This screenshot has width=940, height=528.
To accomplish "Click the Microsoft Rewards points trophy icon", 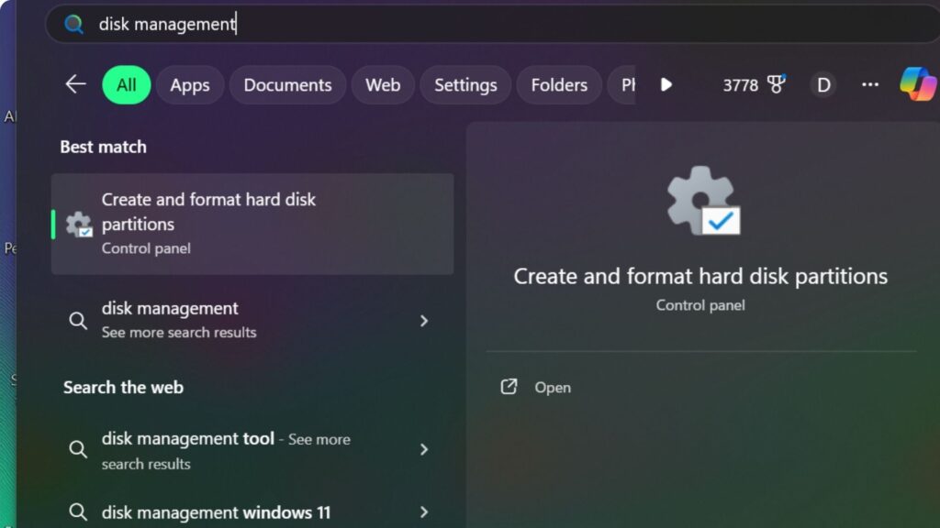I will tap(777, 84).
